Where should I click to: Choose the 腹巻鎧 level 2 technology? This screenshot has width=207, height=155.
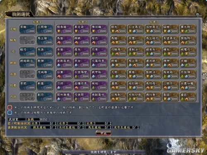[64, 29]
